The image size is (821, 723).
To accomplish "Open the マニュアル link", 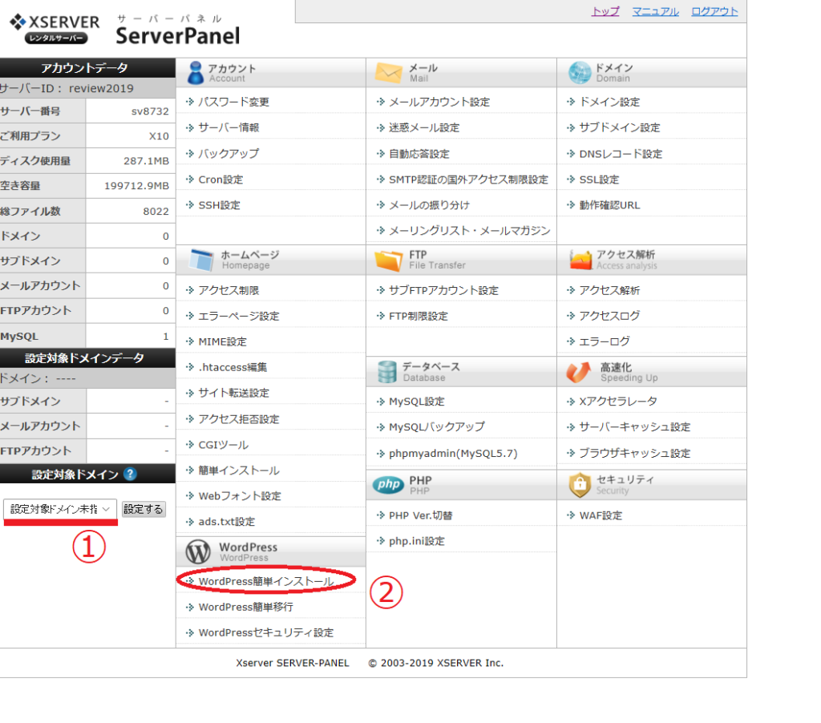I will point(656,11).
